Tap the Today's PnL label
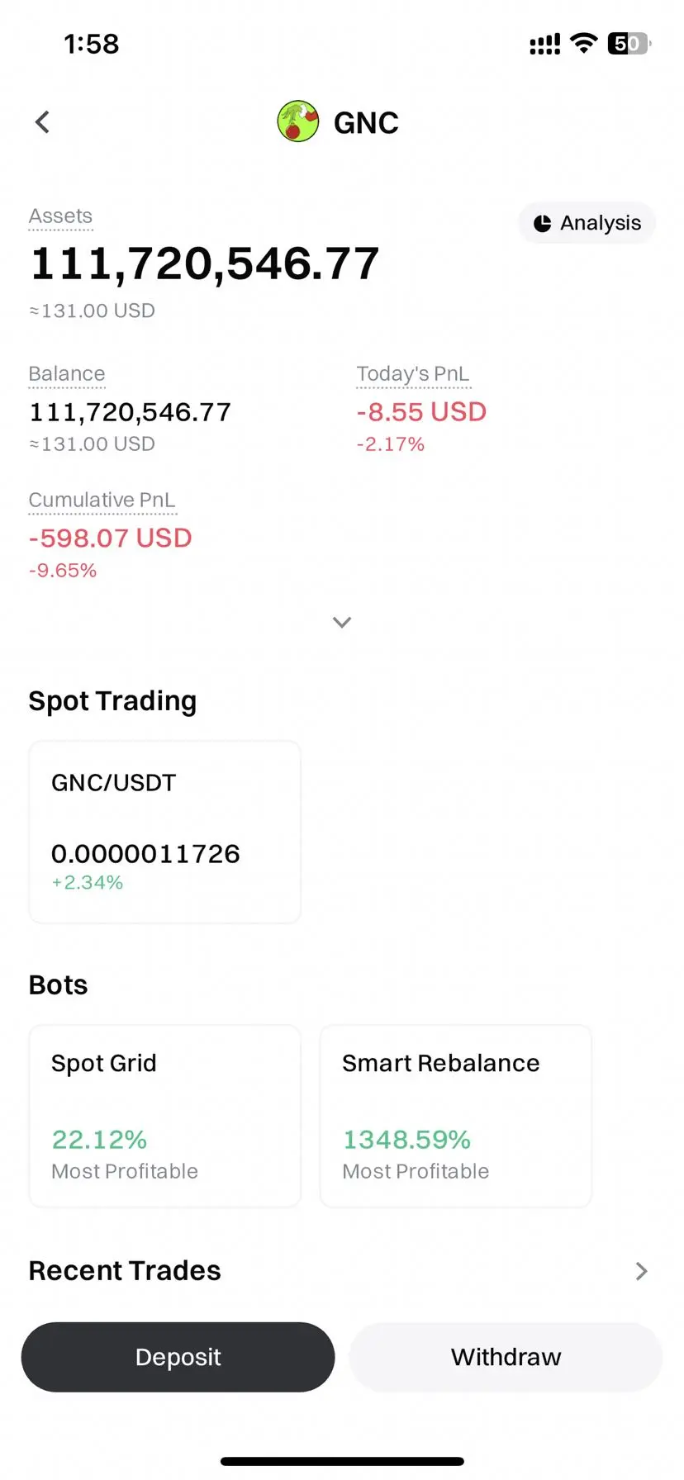Viewport: 684px width, 1480px height. [413, 374]
